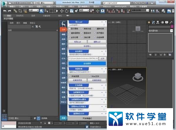Click the search binoculars icon in title bar

point(132,3)
